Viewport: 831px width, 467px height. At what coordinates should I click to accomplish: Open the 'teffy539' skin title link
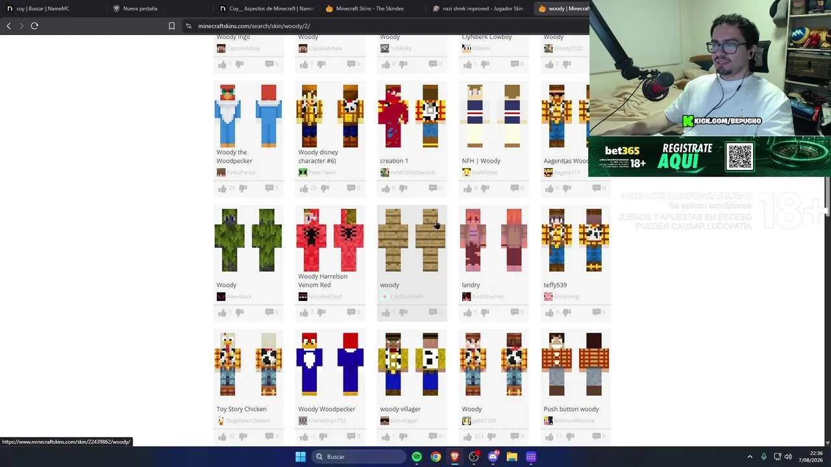[555, 285]
